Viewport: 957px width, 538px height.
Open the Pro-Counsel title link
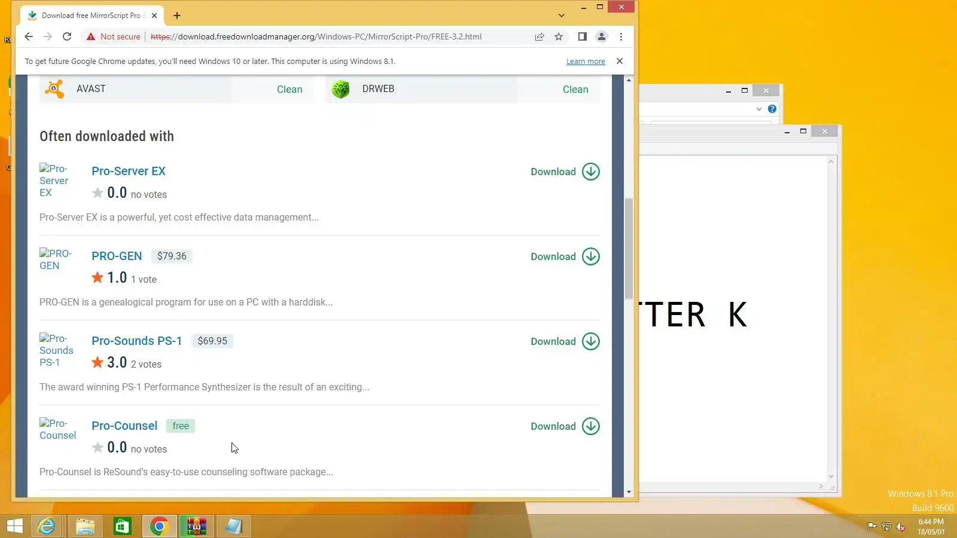click(x=124, y=426)
